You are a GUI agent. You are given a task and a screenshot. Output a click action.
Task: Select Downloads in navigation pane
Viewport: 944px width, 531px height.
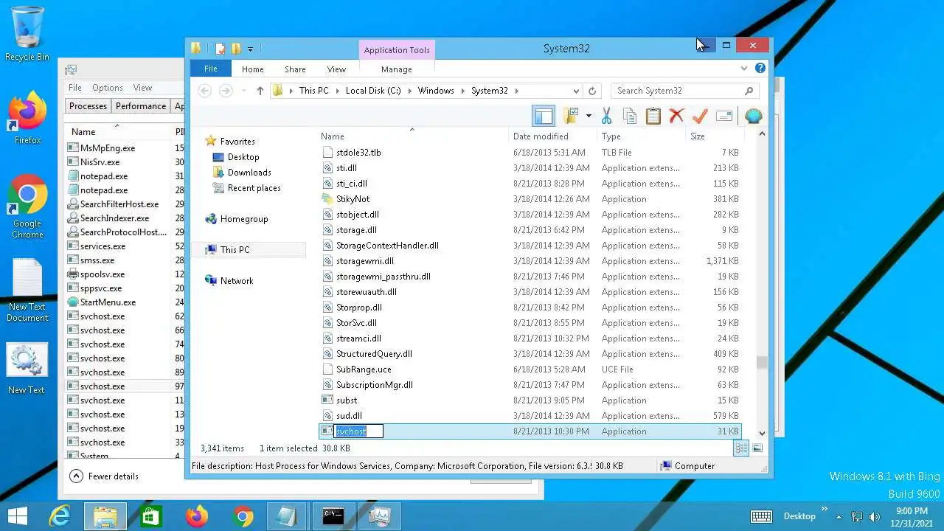(x=249, y=173)
